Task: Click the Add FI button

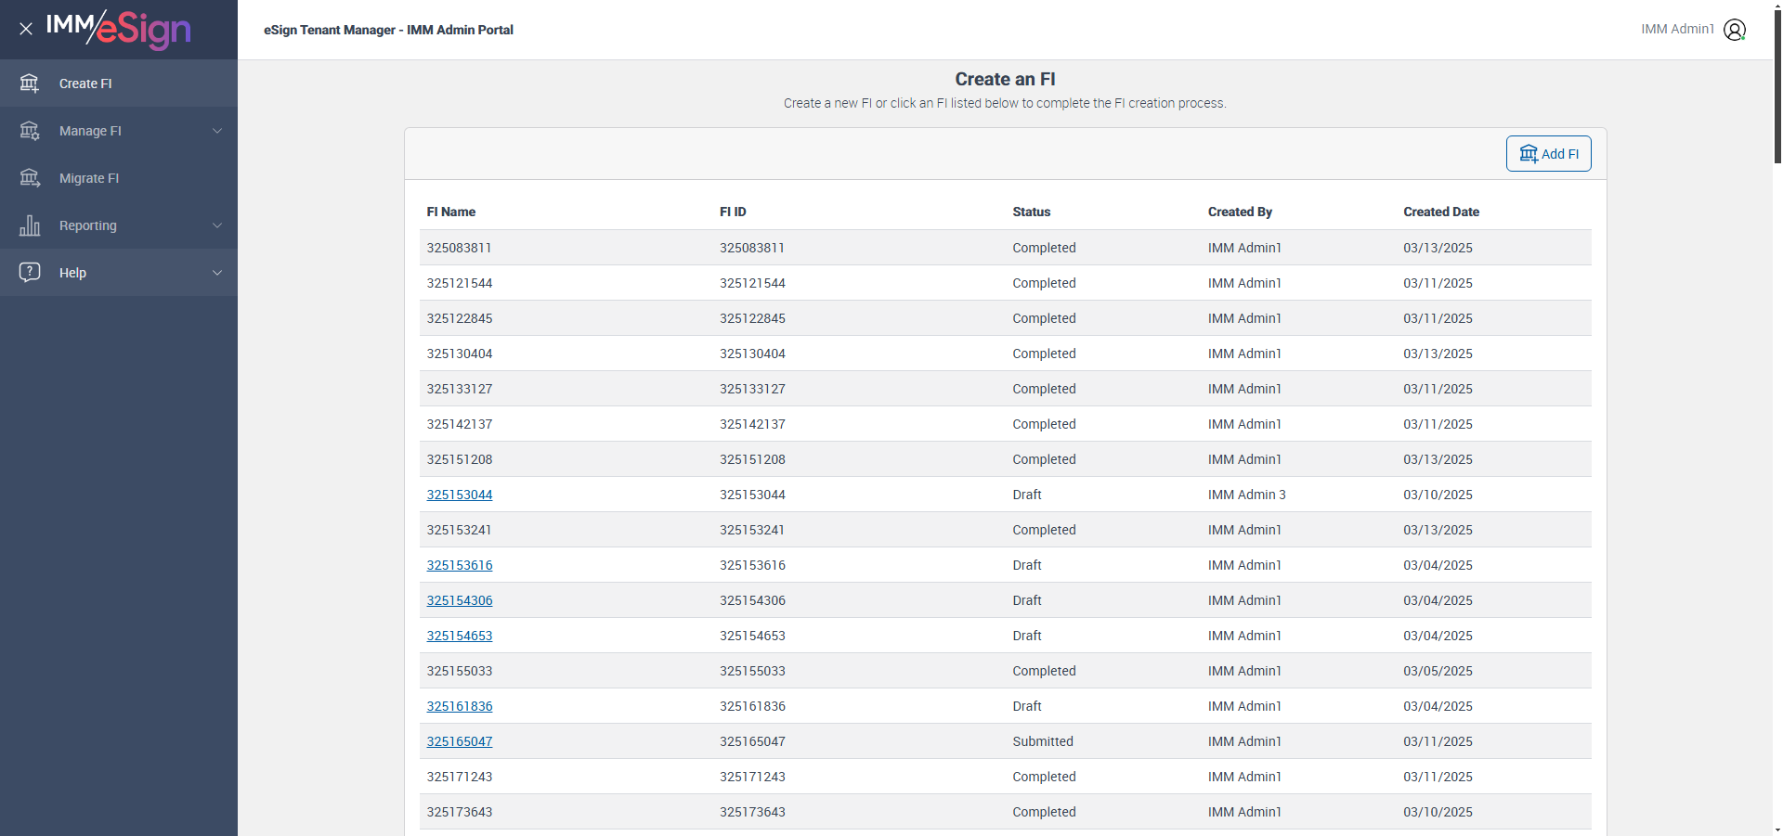Action: point(1548,154)
